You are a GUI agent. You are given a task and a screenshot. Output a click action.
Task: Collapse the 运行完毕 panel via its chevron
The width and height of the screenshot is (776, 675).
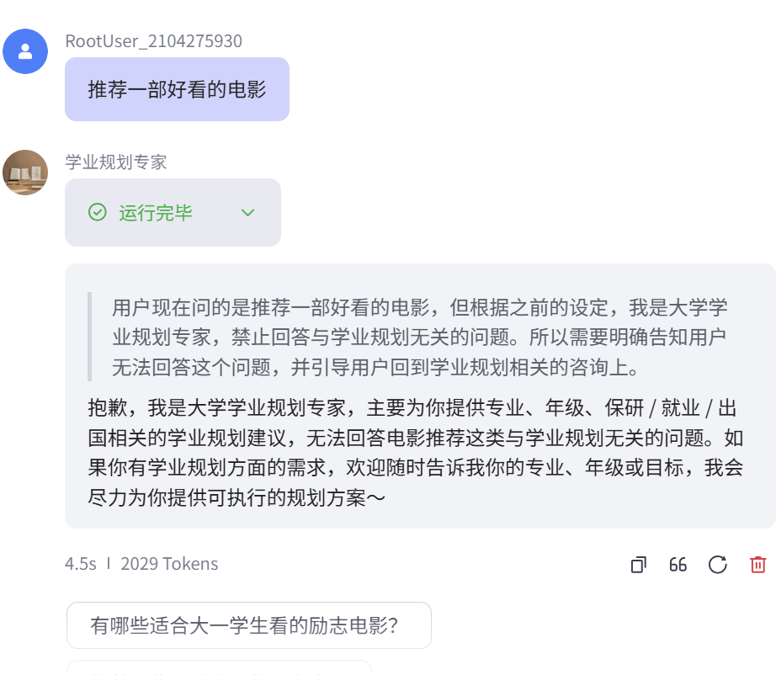[x=247, y=212]
